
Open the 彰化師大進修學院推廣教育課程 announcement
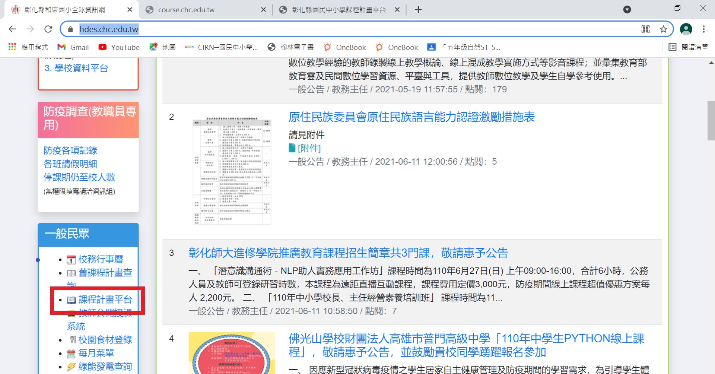pos(348,253)
